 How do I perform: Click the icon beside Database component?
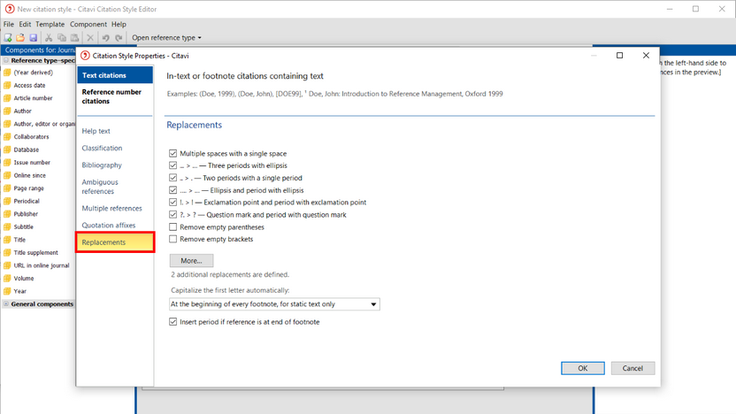click(7, 149)
